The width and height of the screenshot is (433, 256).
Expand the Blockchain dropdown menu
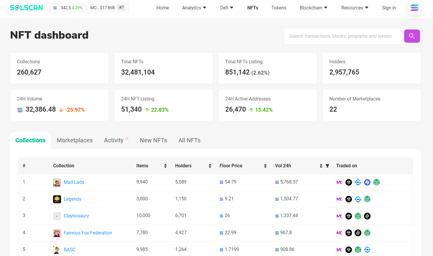click(314, 8)
